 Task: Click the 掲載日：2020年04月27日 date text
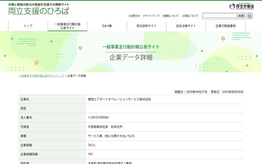coord(191,92)
